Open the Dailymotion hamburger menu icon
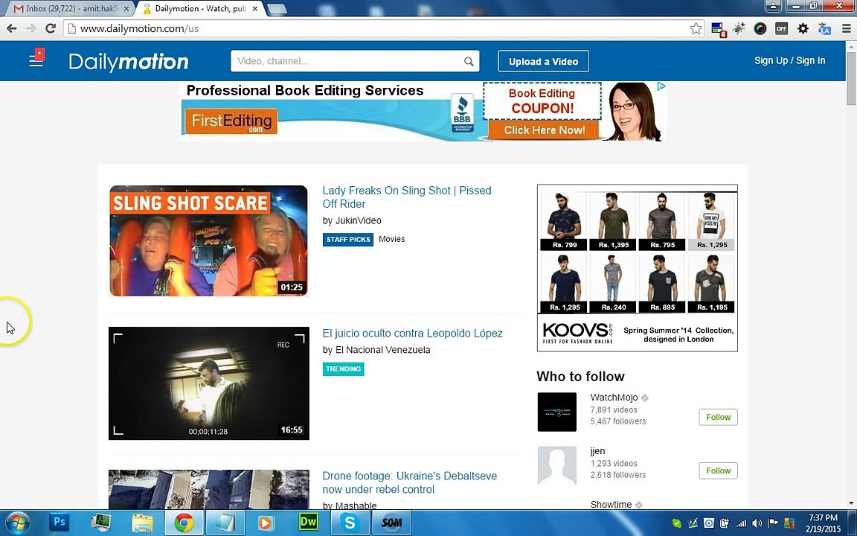The image size is (857, 536). pyautogui.click(x=36, y=58)
